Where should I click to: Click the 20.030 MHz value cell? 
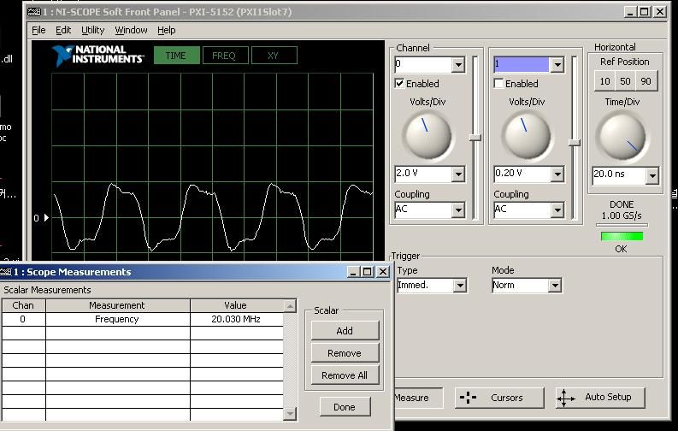237,320
